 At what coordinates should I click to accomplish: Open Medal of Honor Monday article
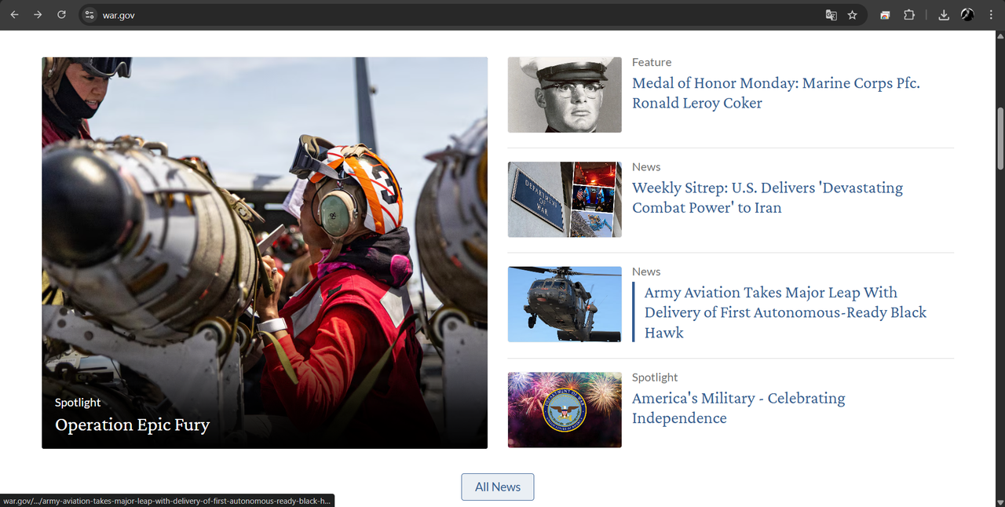776,93
